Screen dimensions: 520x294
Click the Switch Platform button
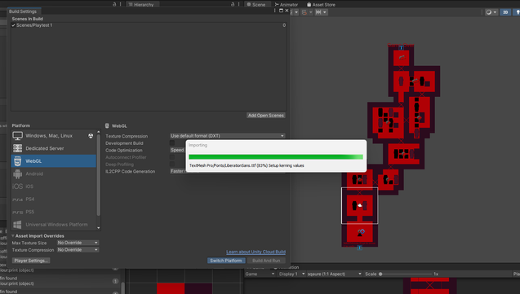(226, 261)
